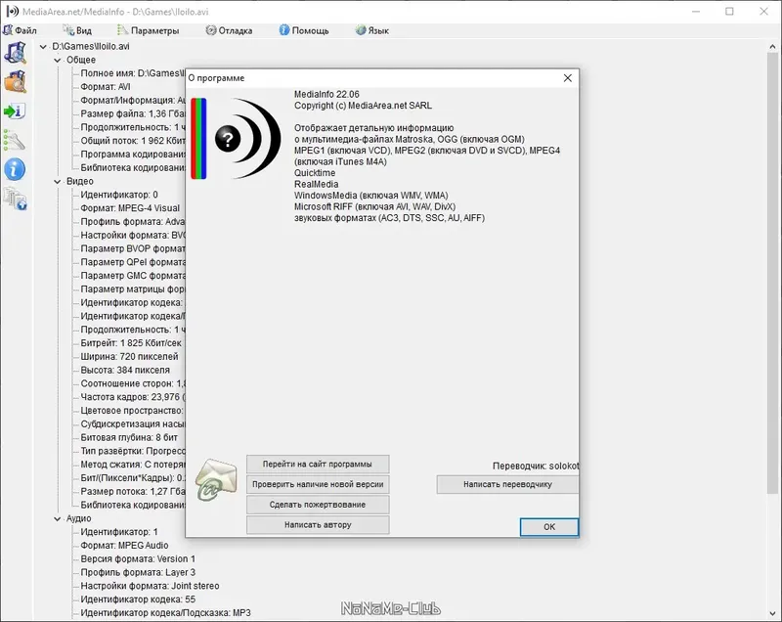The height and width of the screenshot is (622, 782).
Task: Click the vertical scrollbar thumb
Action: pos(772,273)
